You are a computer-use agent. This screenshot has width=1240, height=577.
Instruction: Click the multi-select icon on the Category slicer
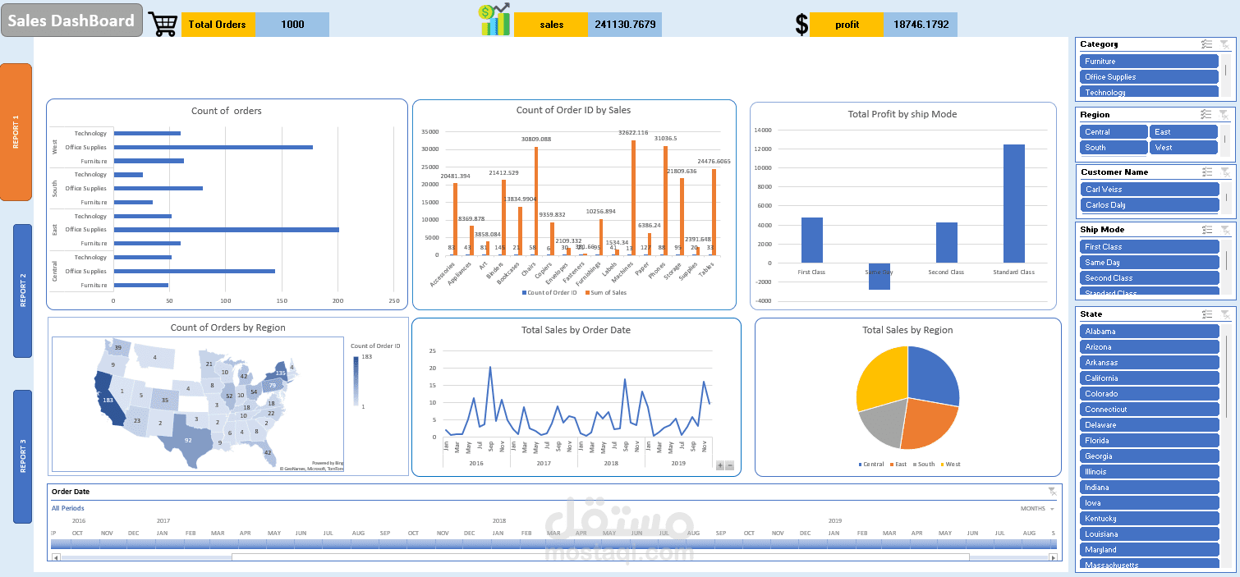[1206, 44]
